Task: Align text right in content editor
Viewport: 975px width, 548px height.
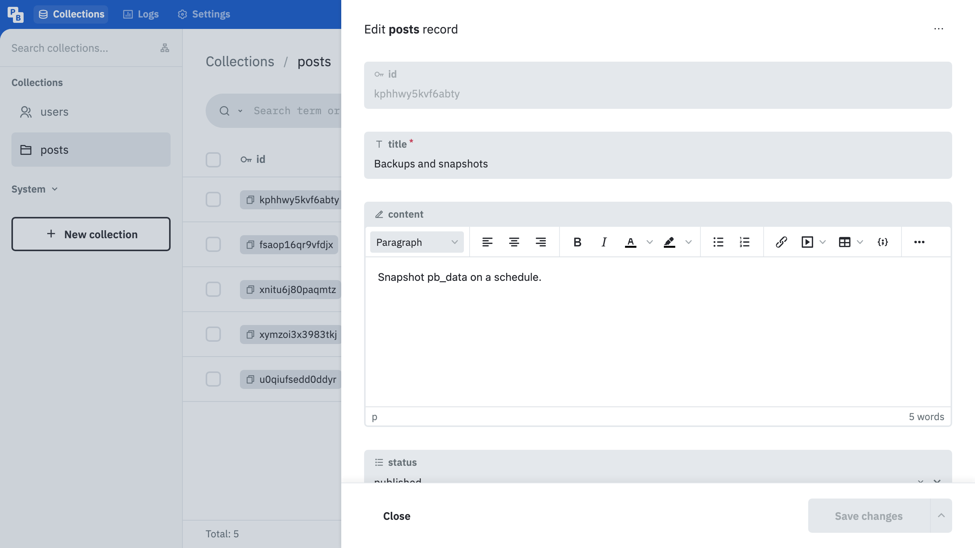Action: coord(541,242)
